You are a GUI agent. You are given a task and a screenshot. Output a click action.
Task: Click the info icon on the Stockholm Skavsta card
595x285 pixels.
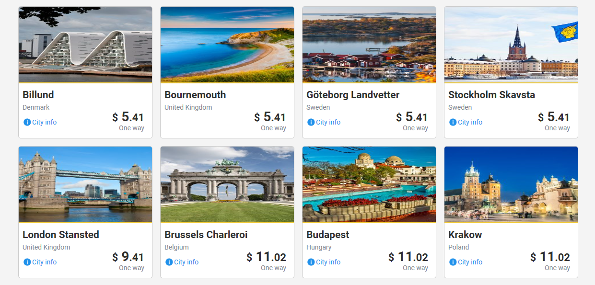click(x=453, y=122)
